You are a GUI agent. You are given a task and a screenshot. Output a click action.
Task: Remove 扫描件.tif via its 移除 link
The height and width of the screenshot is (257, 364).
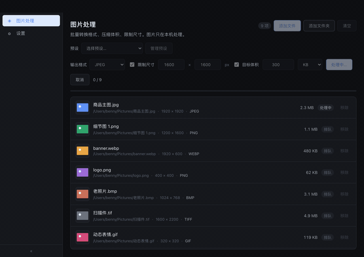tap(344, 216)
